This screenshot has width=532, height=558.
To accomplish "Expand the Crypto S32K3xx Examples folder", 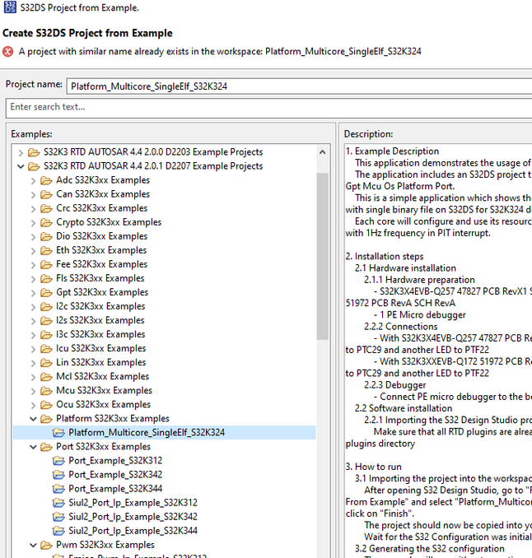I will pyautogui.click(x=33, y=223).
